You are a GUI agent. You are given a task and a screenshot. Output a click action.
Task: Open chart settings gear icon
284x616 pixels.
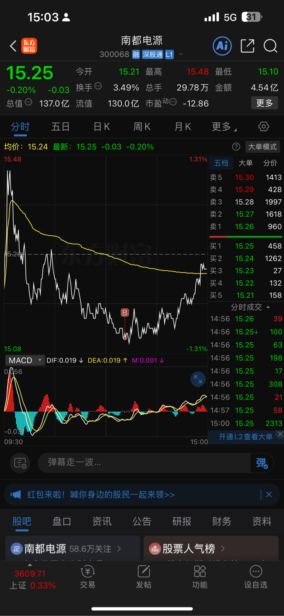[264, 126]
